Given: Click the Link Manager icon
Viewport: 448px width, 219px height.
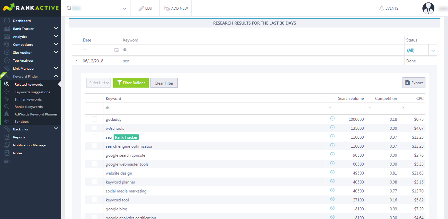Looking at the screenshot, I should [7, 68].
